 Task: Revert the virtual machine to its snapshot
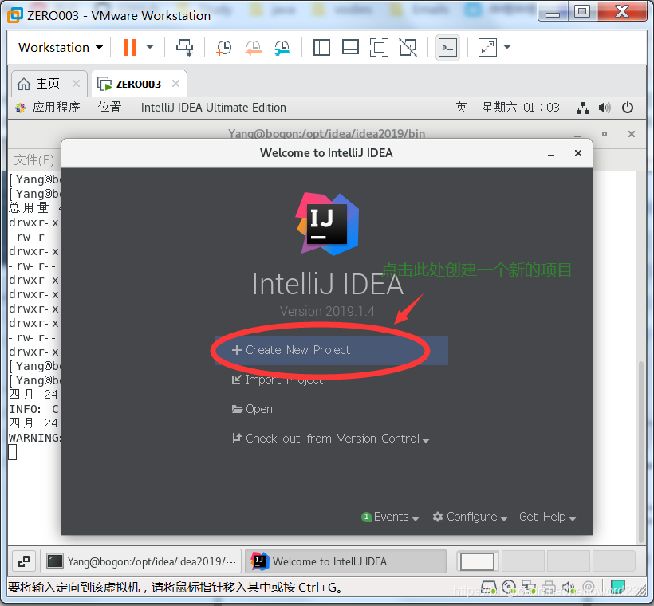point(253,48)
